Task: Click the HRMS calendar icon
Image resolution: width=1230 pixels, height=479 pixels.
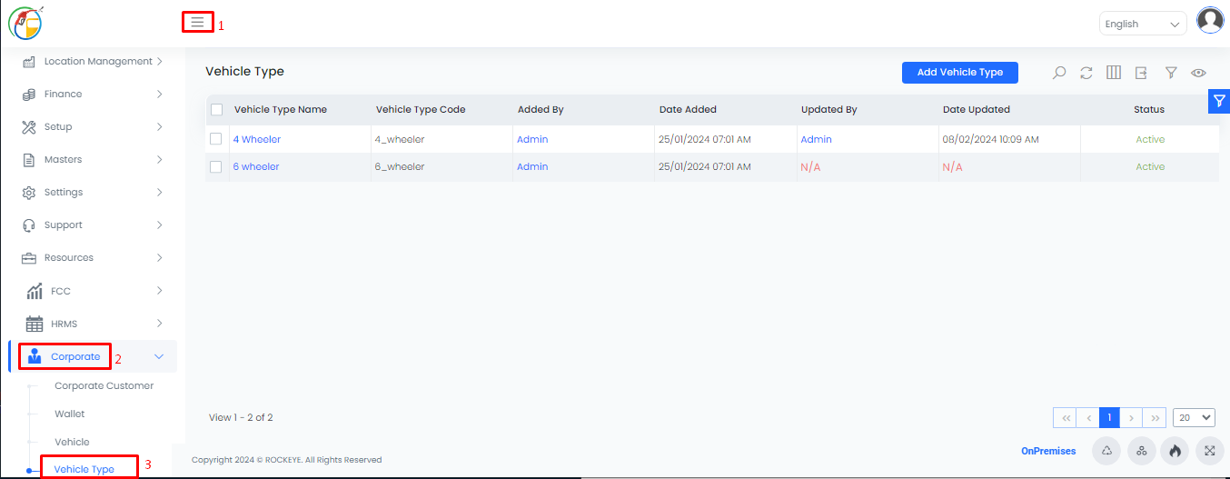Action: (x=35, y=324)
